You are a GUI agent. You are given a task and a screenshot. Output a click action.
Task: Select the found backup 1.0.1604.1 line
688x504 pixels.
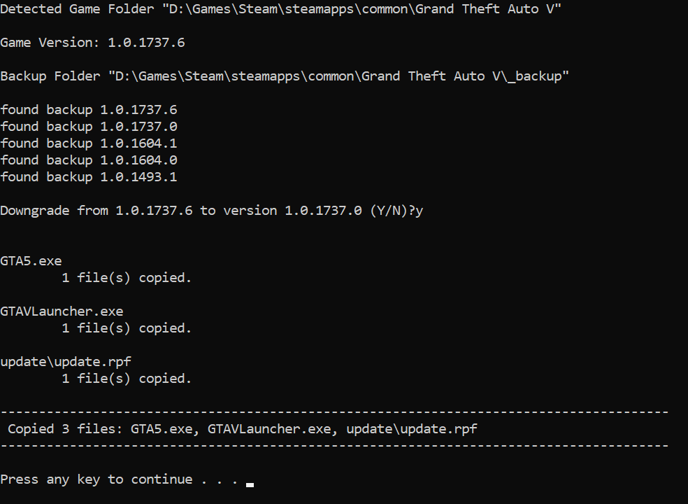(x=89, y=143)
